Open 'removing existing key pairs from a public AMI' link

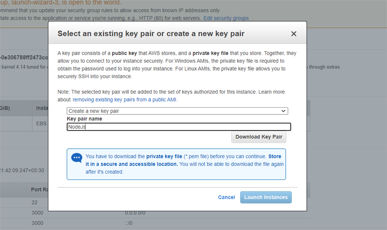click(125, 100)
